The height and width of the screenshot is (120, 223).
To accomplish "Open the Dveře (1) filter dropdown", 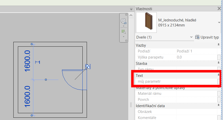I will (x=191, y=37).
